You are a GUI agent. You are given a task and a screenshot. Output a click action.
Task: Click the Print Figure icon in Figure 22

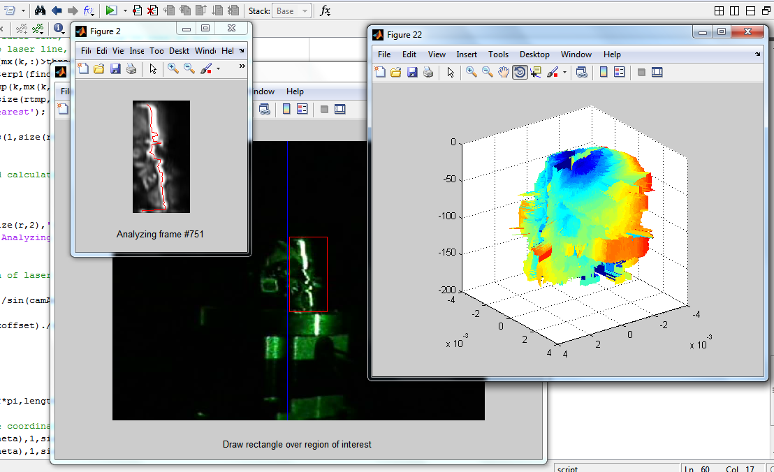[428, 72]
